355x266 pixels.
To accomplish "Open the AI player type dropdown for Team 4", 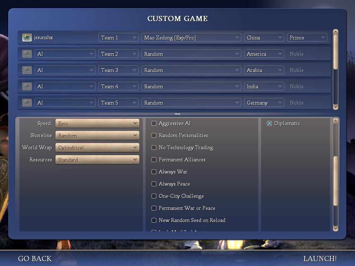I will pos(65,86).
